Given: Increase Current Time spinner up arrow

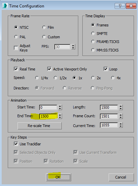Looking at the screenshot, I should (x=120, y=124).
